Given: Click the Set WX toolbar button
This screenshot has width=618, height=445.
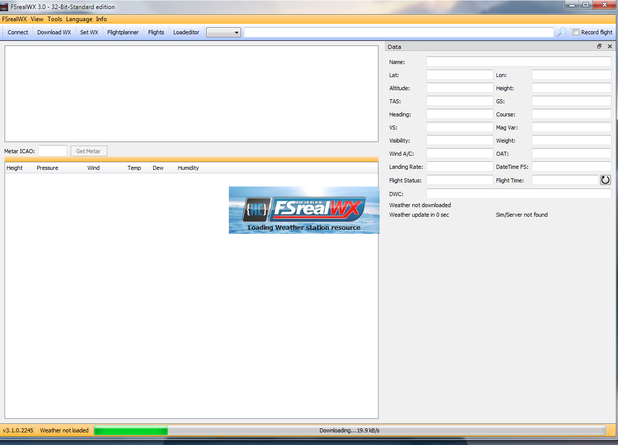Looking at the screenshot, I should 89,32.
